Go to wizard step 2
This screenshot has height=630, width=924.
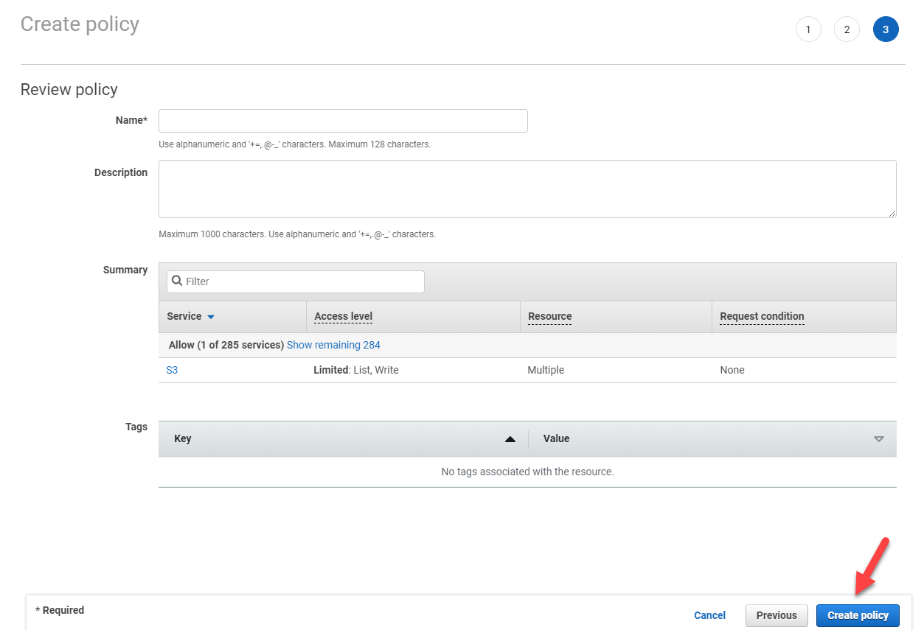click(x=847, y=29)
